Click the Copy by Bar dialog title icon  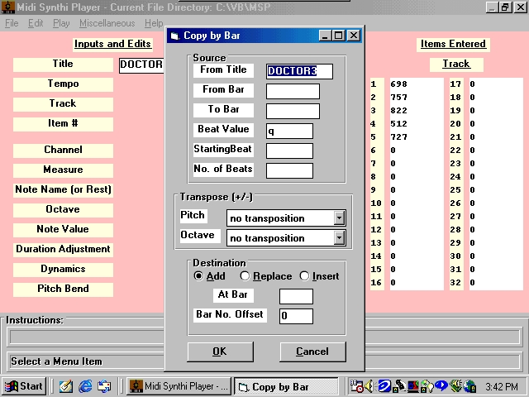(174, 36)
